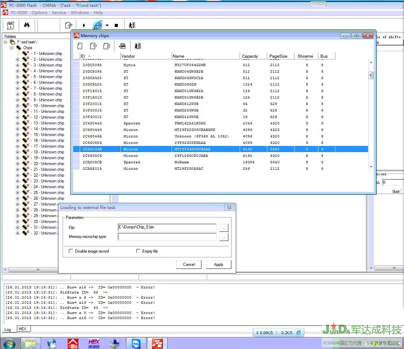Switch to the HEX tab

23,329
